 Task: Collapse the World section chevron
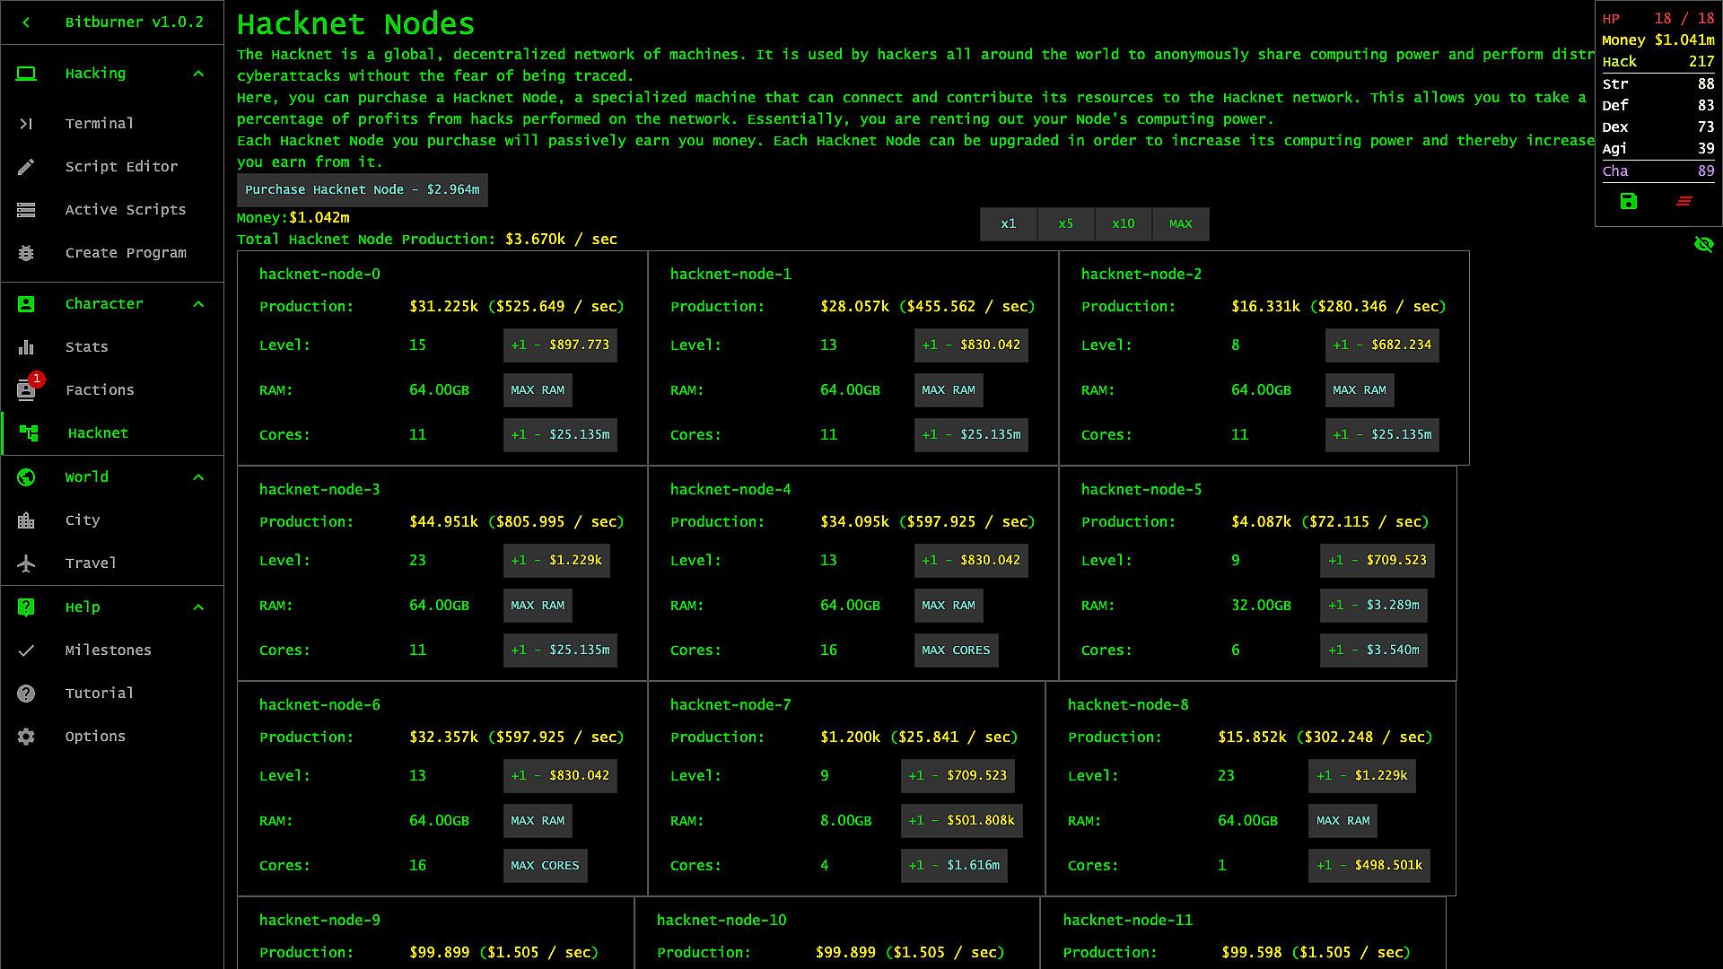[198, 477]
